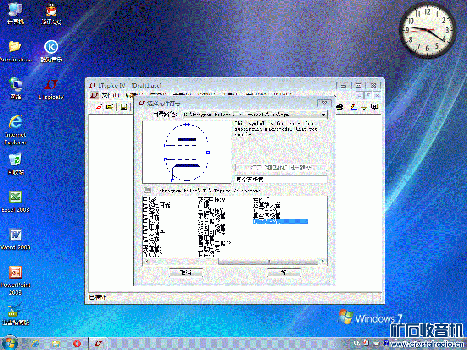Click the help icon in system tray
The image size is (467, 350).
386,343
